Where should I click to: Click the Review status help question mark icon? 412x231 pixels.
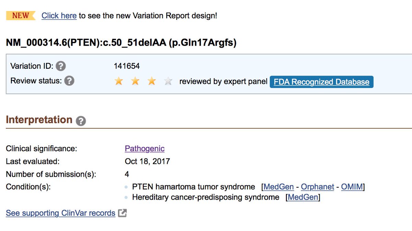(69, 81)
